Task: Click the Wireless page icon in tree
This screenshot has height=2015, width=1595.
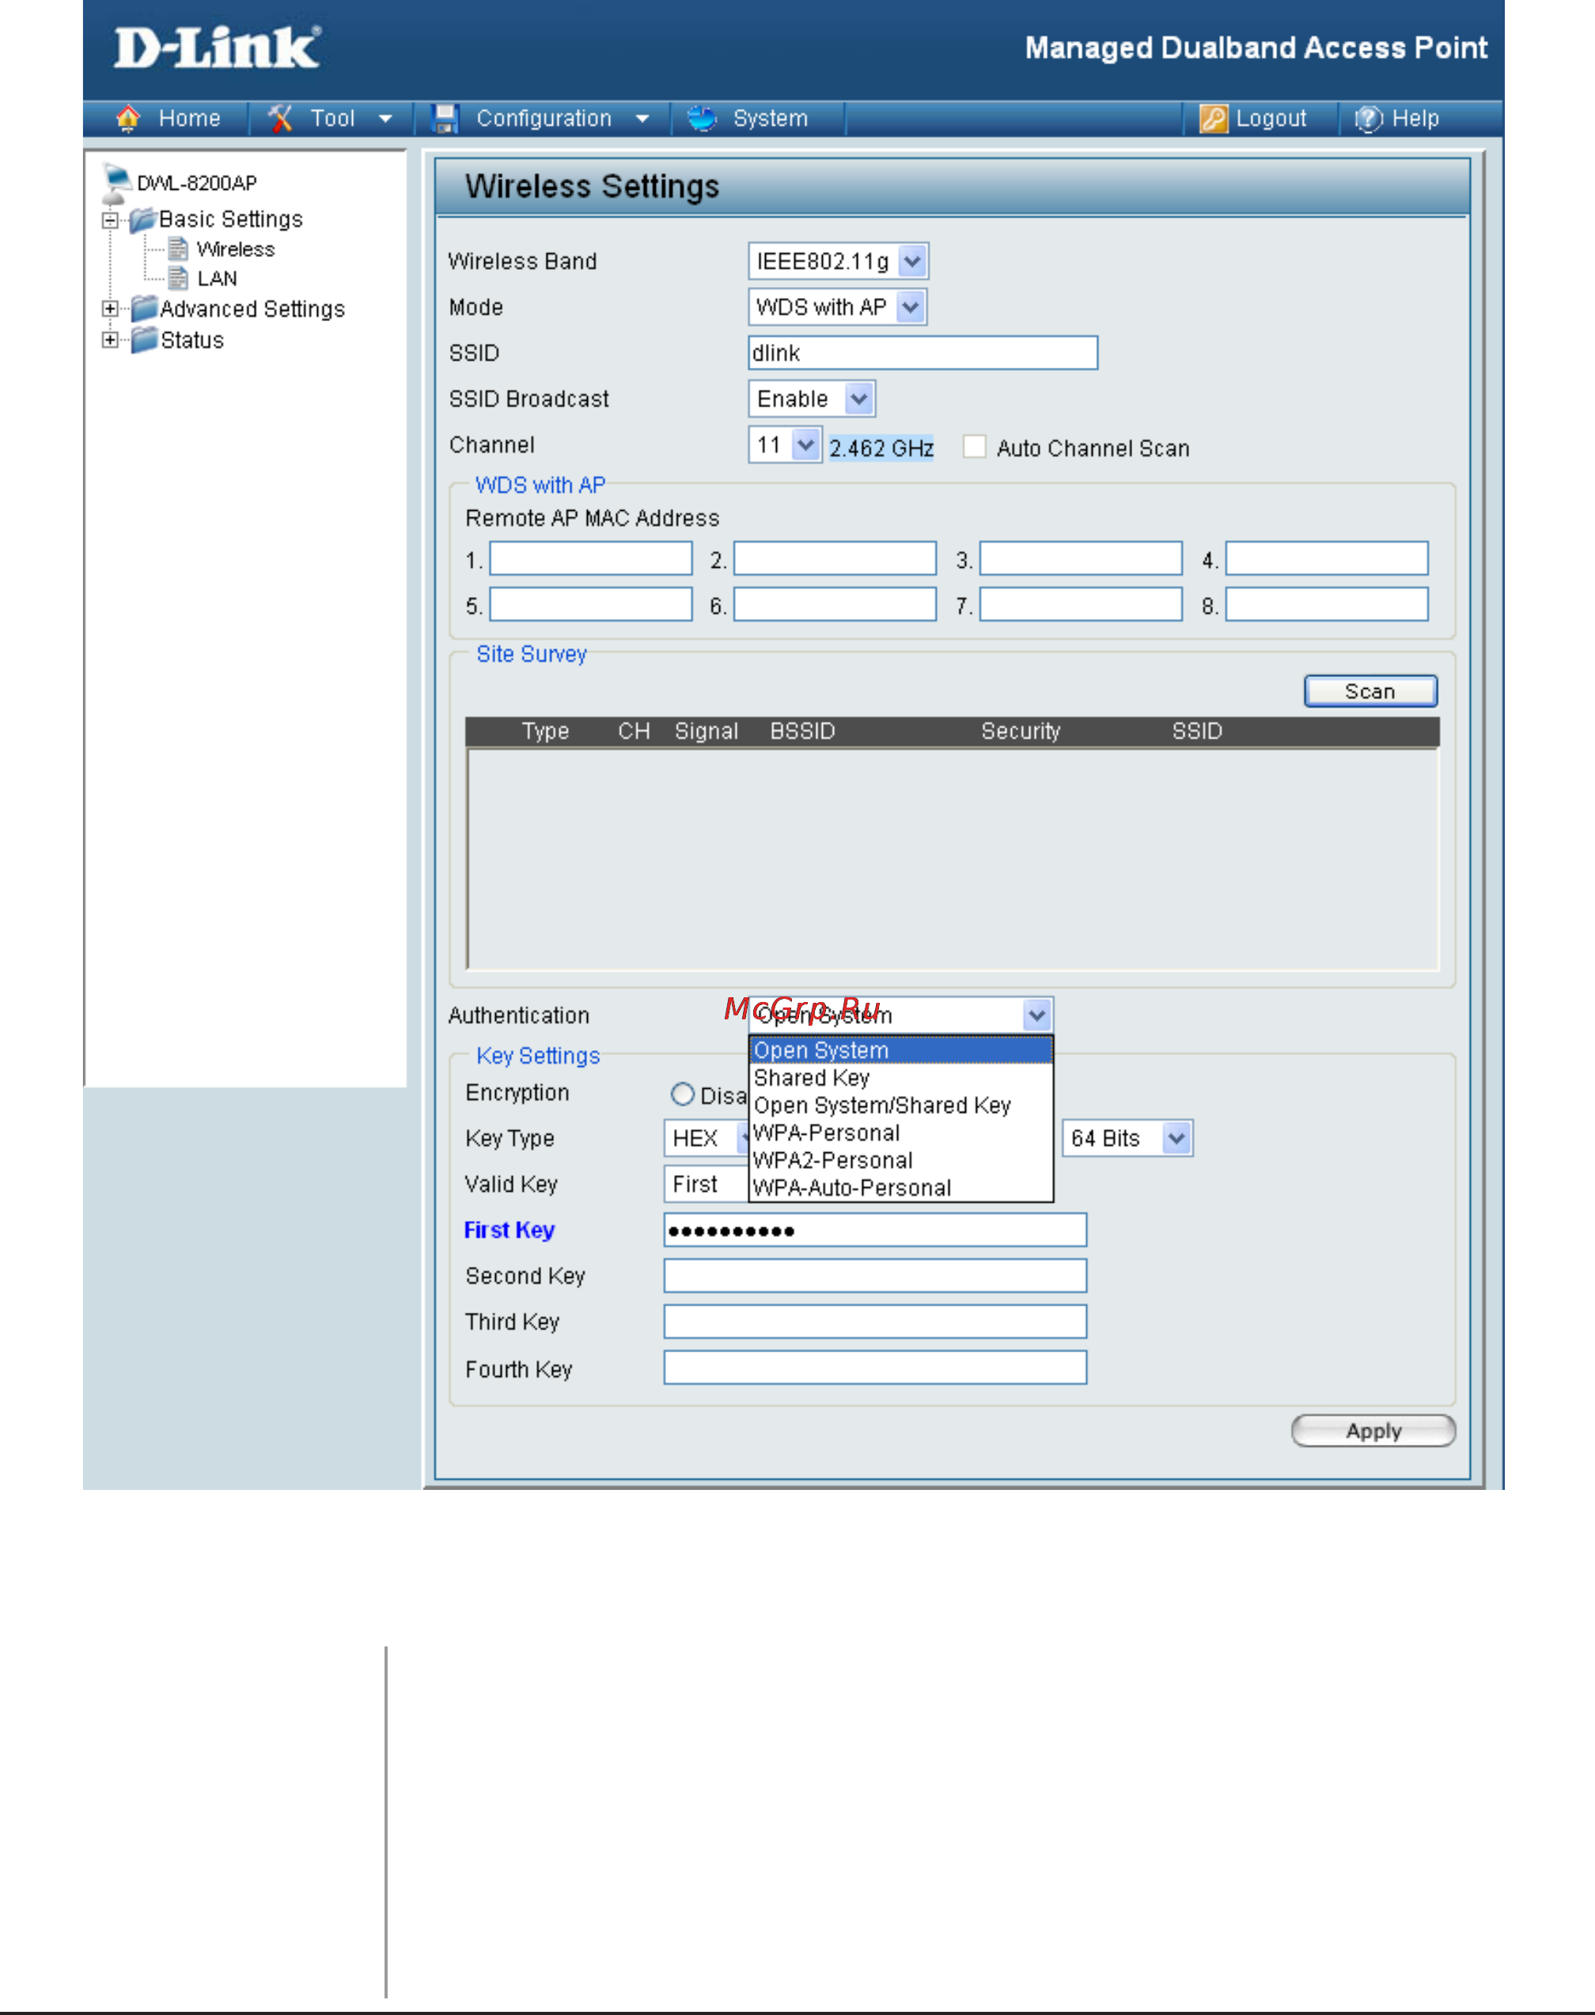Action: [x=177, y=249]
